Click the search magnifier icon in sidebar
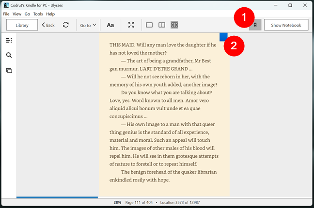This screenshot has width=314, height=208. point(9,55)
